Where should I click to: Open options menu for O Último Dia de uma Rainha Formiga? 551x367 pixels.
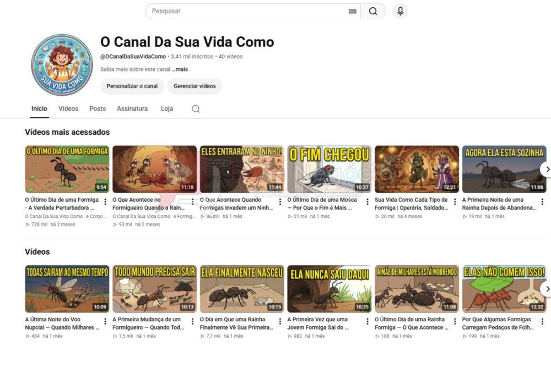click(455, 321)
